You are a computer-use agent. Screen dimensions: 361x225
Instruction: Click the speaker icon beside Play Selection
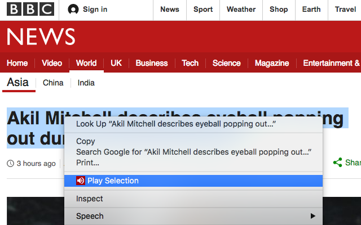(81, 181)
